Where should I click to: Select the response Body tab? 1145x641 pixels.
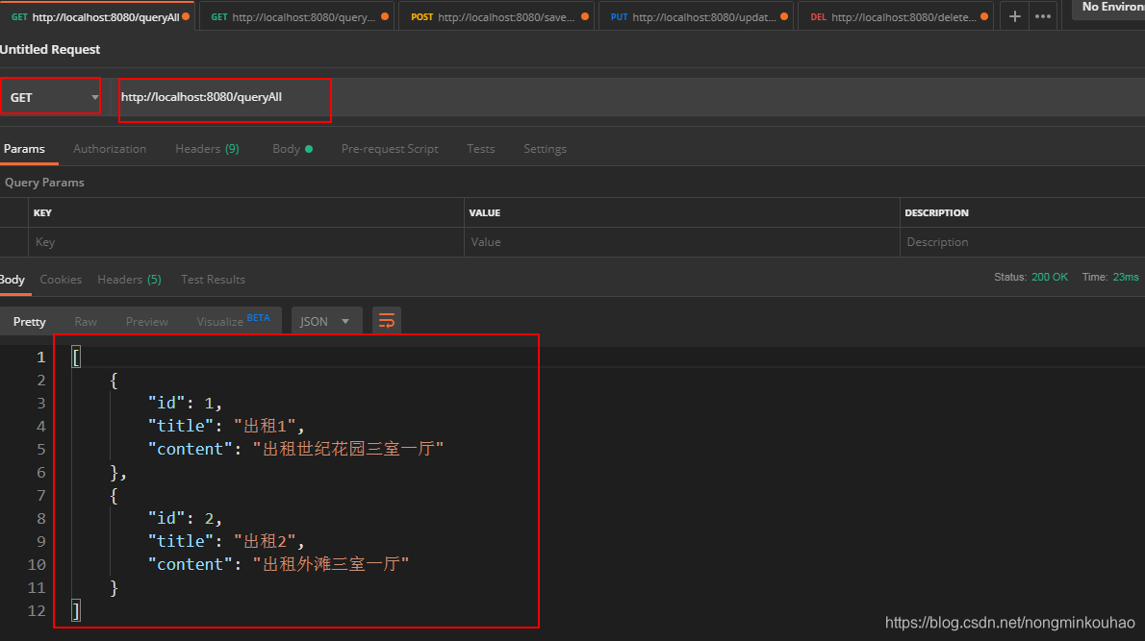coord(13,280)
